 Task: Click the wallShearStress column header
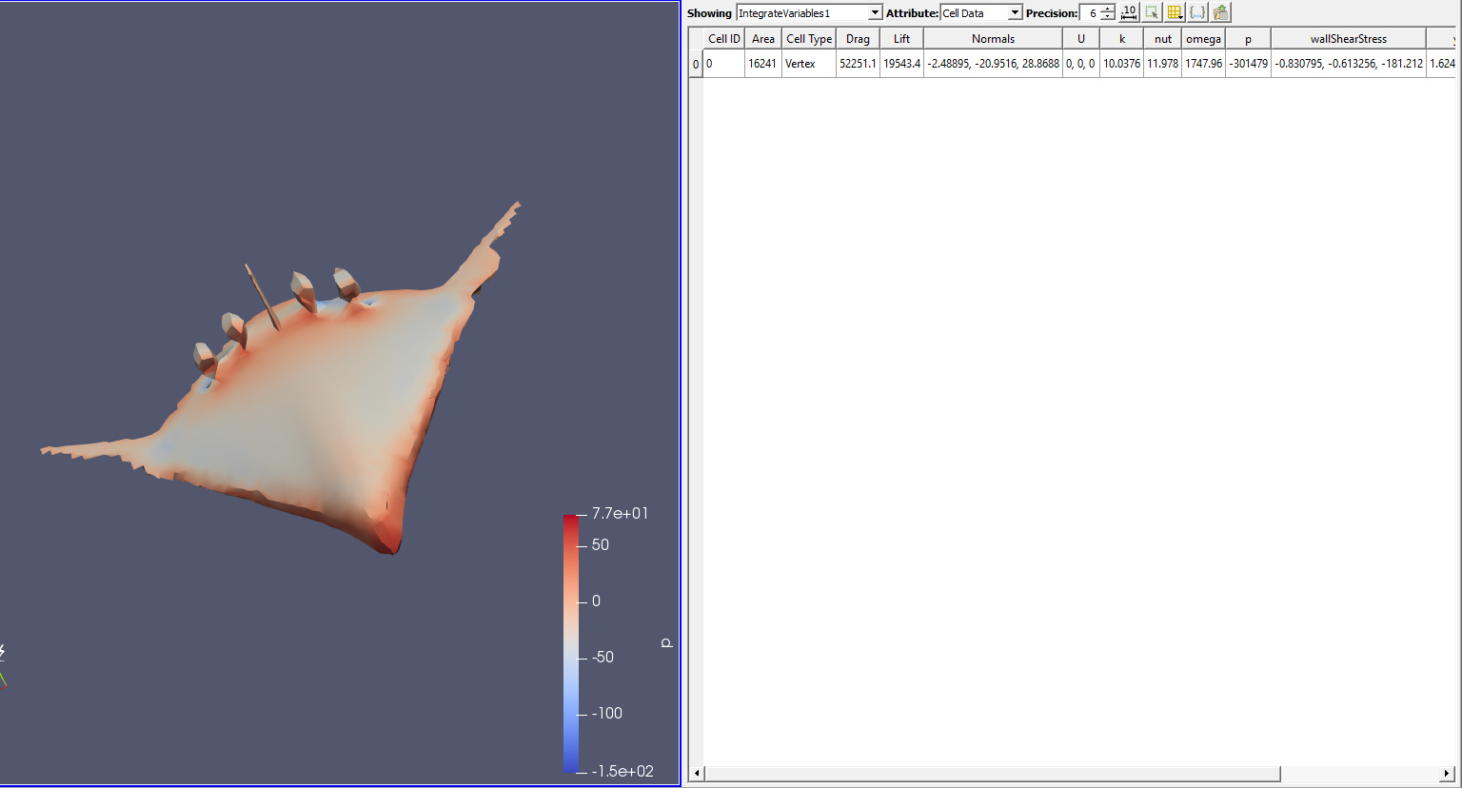1349,39
